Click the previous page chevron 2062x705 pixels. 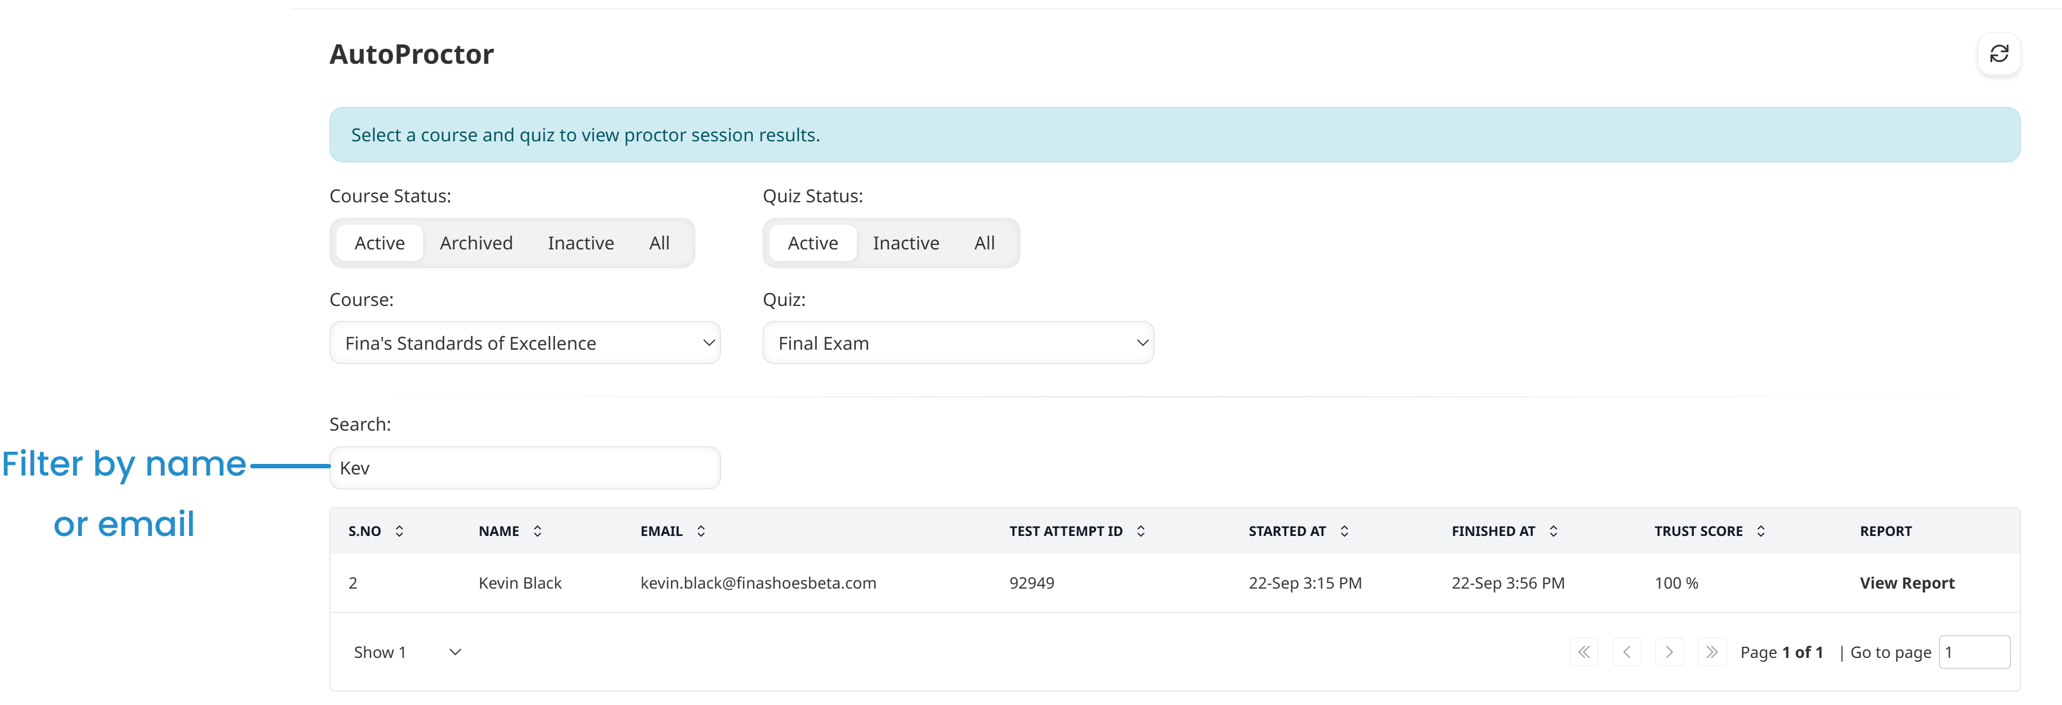pos(1627,651)
